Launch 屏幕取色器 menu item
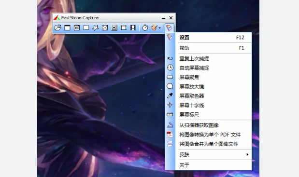Screen dimensions: 299x177 click(x=208, y=95)
